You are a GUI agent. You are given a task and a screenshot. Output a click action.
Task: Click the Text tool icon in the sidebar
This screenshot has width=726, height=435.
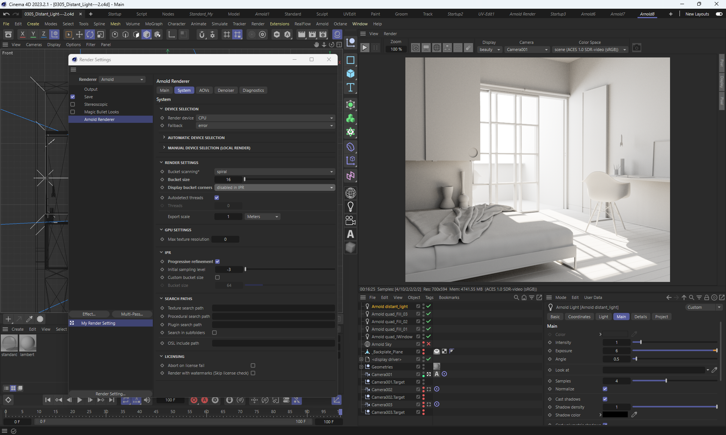tap(351, 88)
